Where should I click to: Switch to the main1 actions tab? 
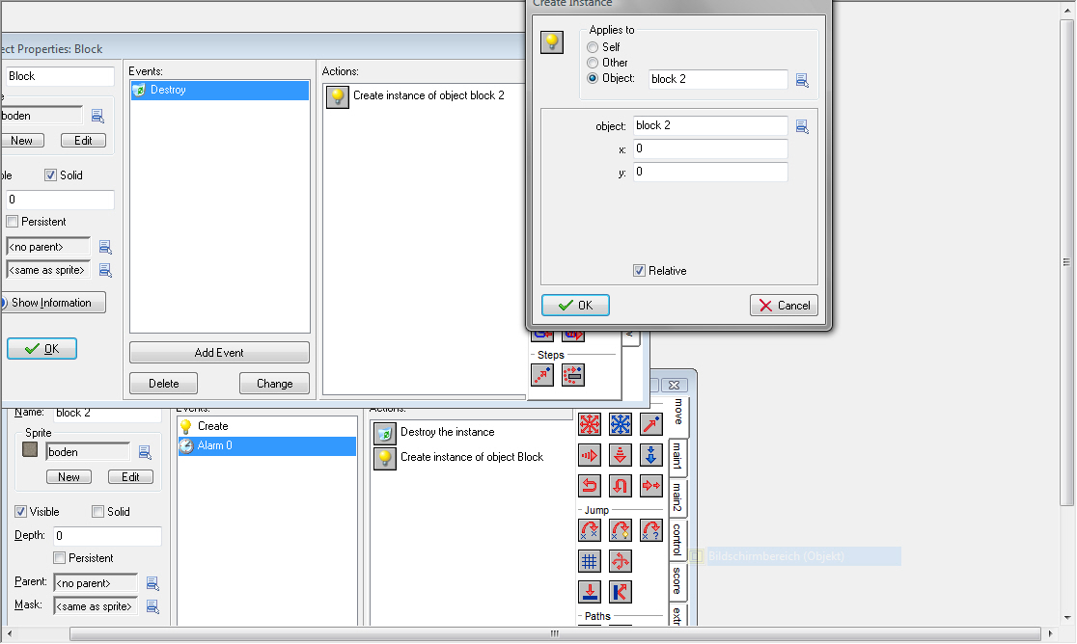pyautogui.click(x=678, y=456)
